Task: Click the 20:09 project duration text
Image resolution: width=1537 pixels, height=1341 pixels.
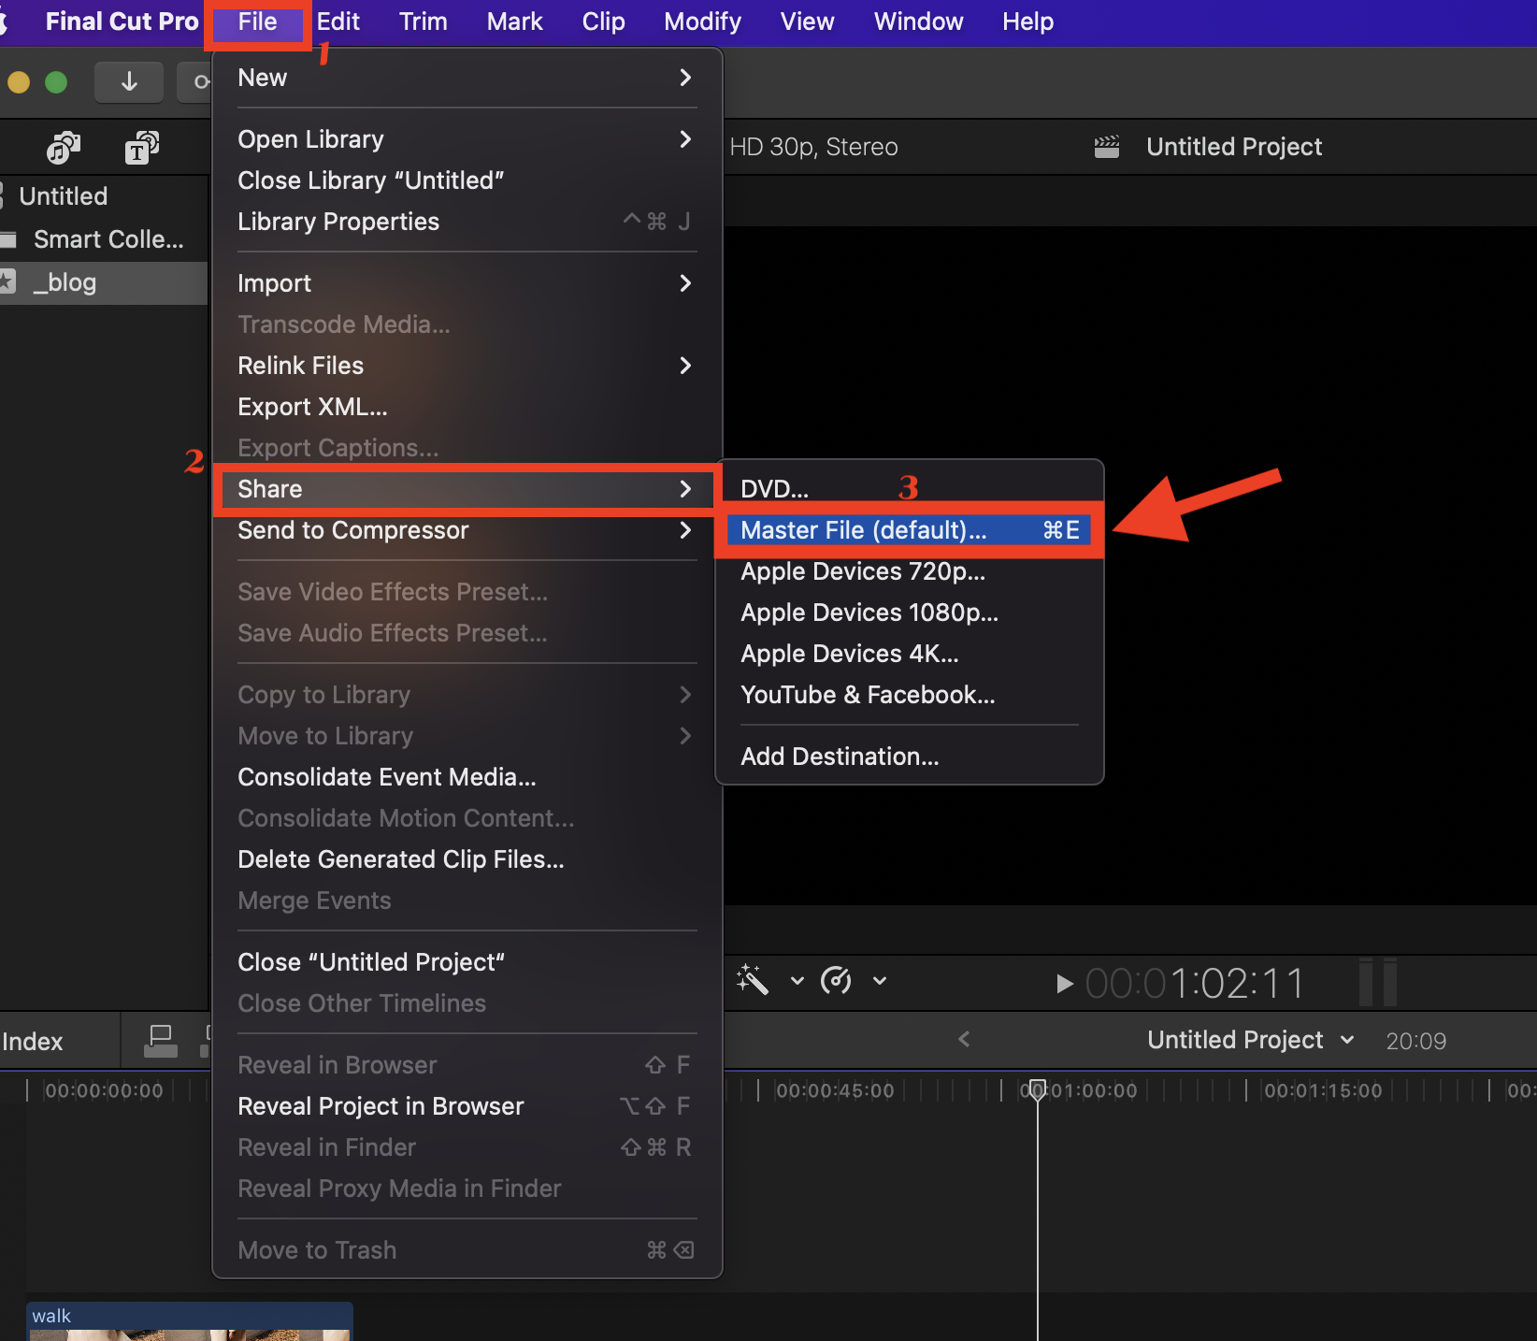Action: click(x=1415, y=1041)
